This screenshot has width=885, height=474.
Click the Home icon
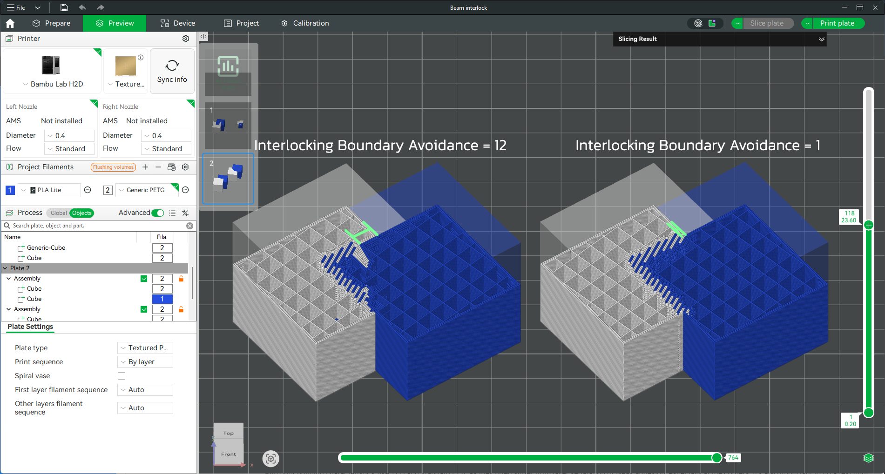pos(10,23)
